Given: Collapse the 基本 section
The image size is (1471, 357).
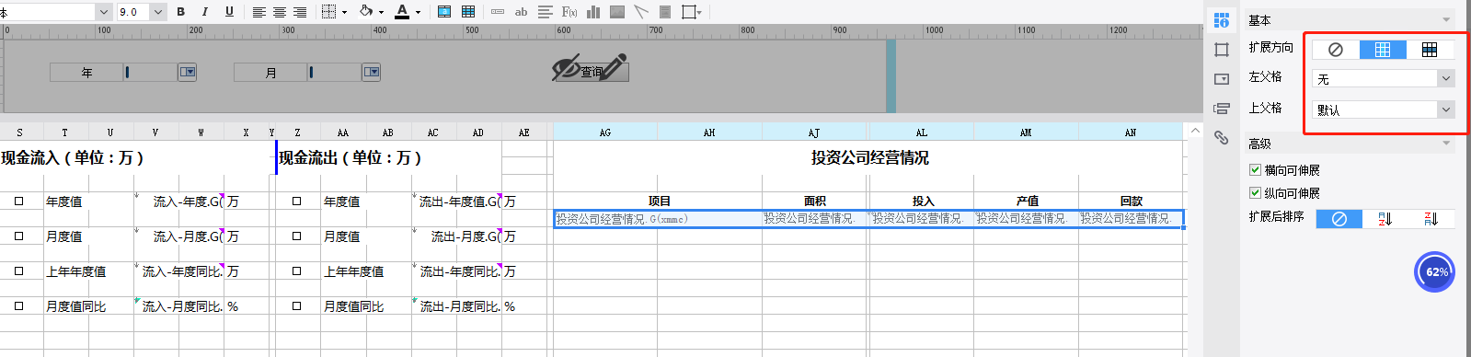Looking at the screenshot, I should pyautogui.click(x=1446, y=20).
